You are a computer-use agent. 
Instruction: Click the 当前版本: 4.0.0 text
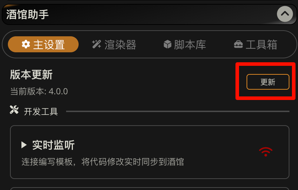(39, 91)
